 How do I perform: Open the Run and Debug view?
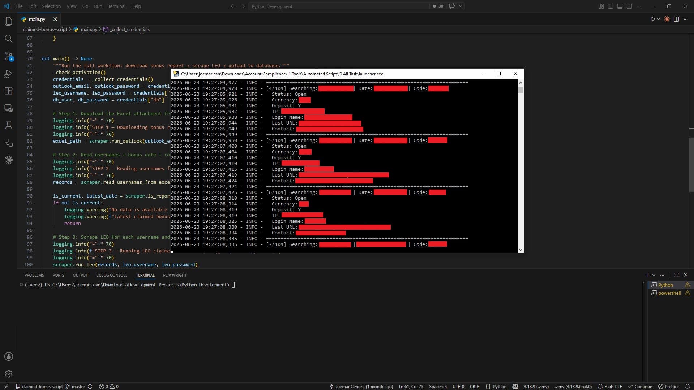tap(9, 74)
